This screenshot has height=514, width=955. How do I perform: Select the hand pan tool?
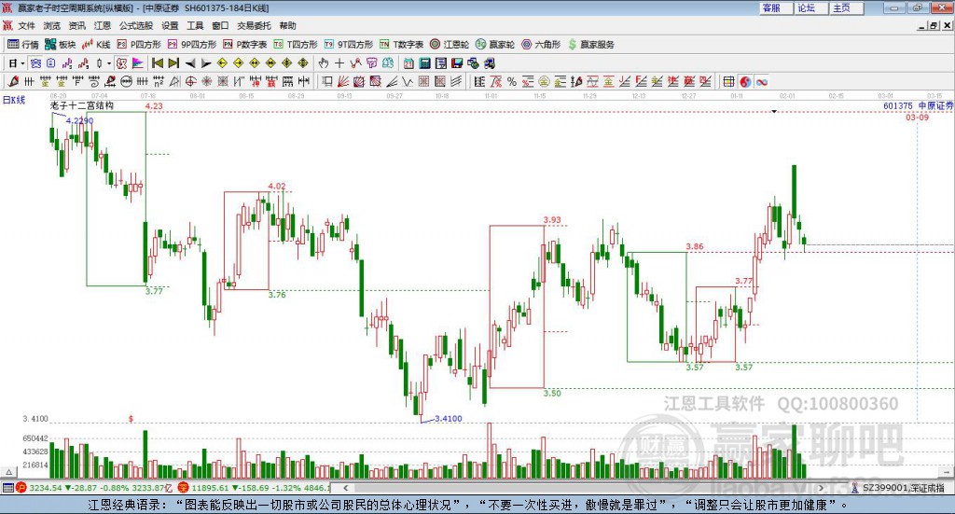click(323, 63)
